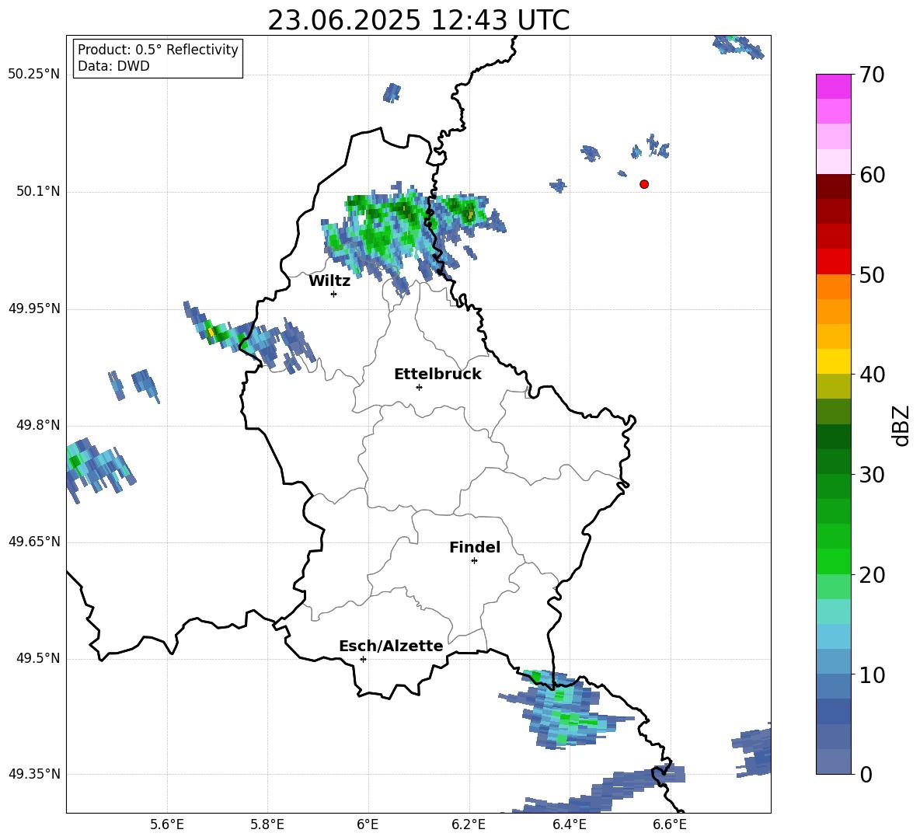Click the 49.8°N latitude label
920x840 pixels.
37,425
